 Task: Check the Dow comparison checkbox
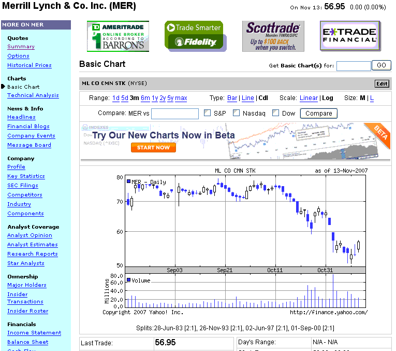pyautogui.click(x=275, y=113)
